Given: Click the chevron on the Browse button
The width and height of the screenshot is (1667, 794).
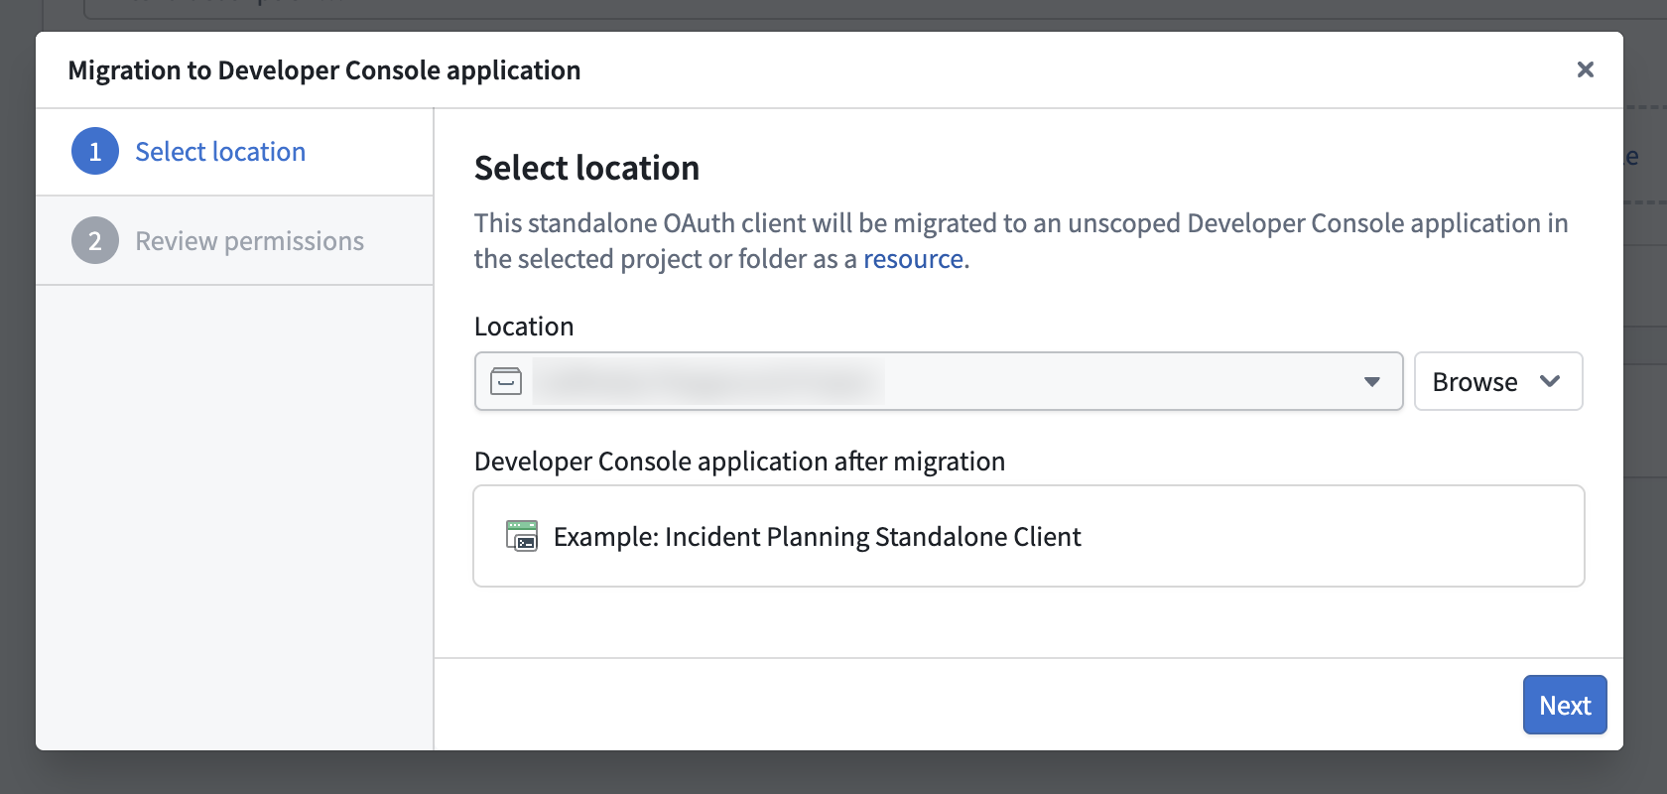Looking at the screenshot, I should (x=1550, y=381).
